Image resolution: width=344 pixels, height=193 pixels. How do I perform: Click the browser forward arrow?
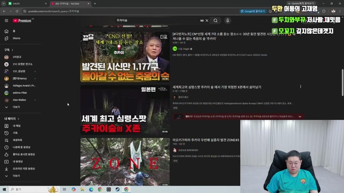(10, 11)
